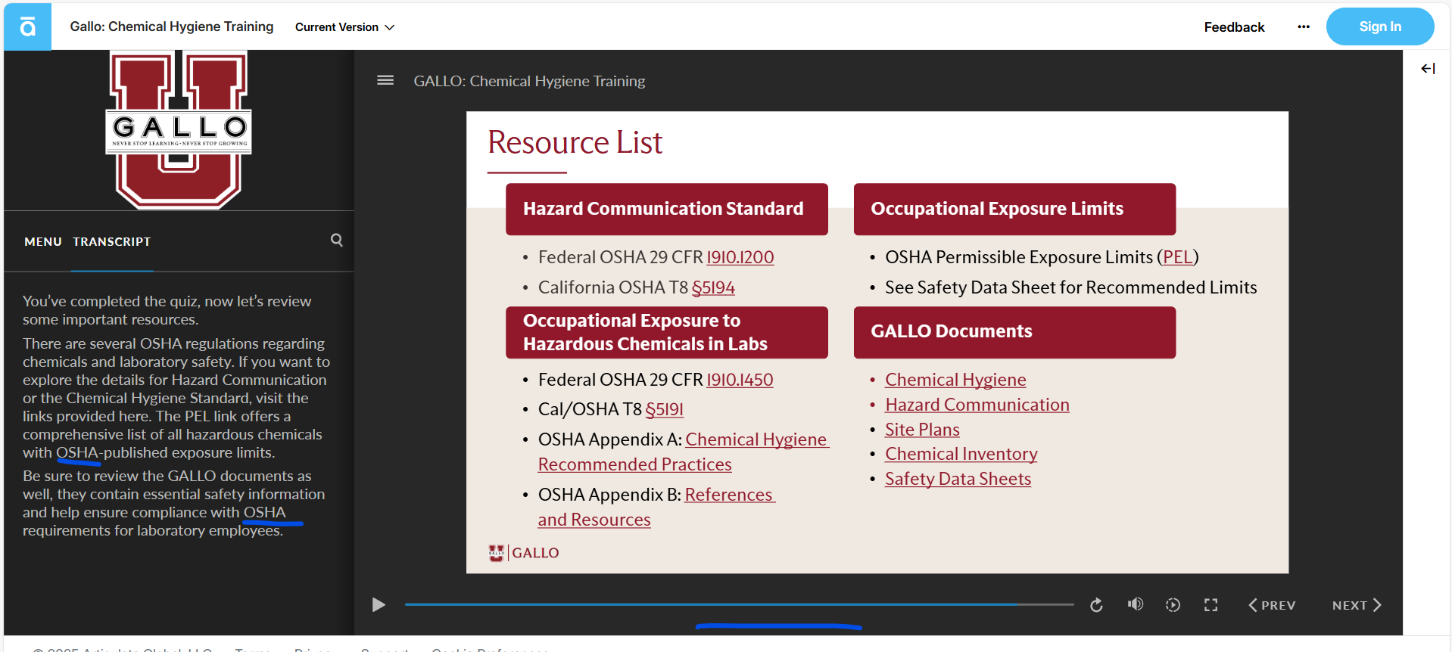
Task: Select the TRANSCRIPT tab
Action: click(112, 242)
